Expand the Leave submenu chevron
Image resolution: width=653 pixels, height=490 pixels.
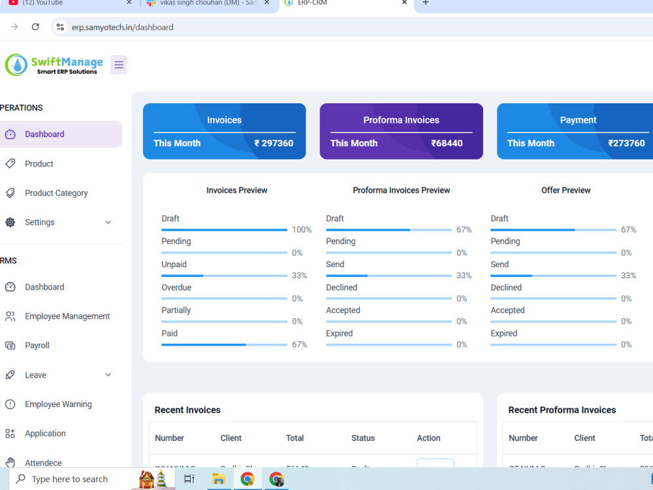tap(108, 375)
